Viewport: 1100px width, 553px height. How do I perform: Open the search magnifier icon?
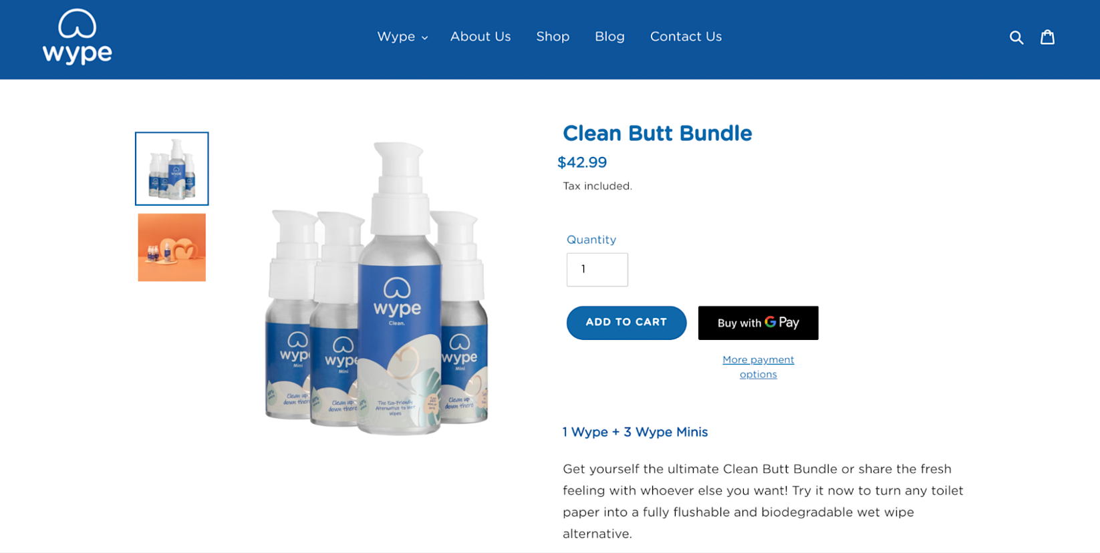pos(1016,37)
